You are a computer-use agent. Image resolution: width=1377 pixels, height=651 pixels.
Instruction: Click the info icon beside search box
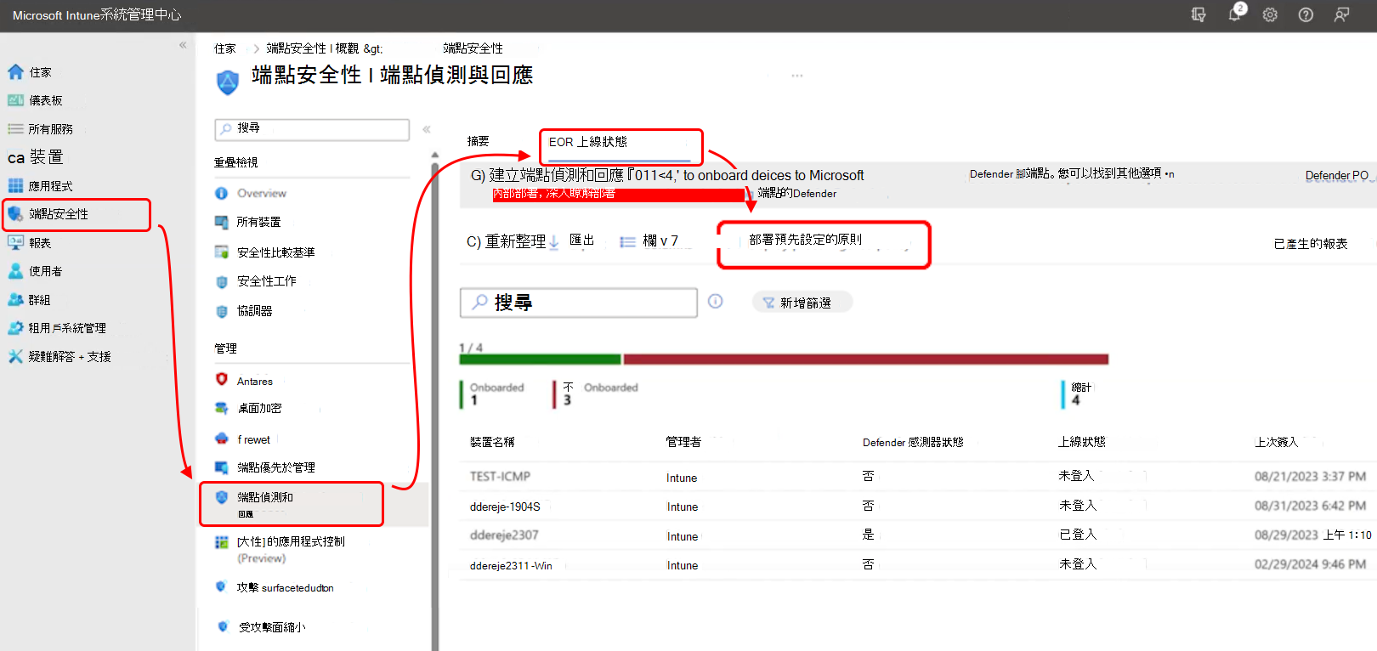point(716,301)
